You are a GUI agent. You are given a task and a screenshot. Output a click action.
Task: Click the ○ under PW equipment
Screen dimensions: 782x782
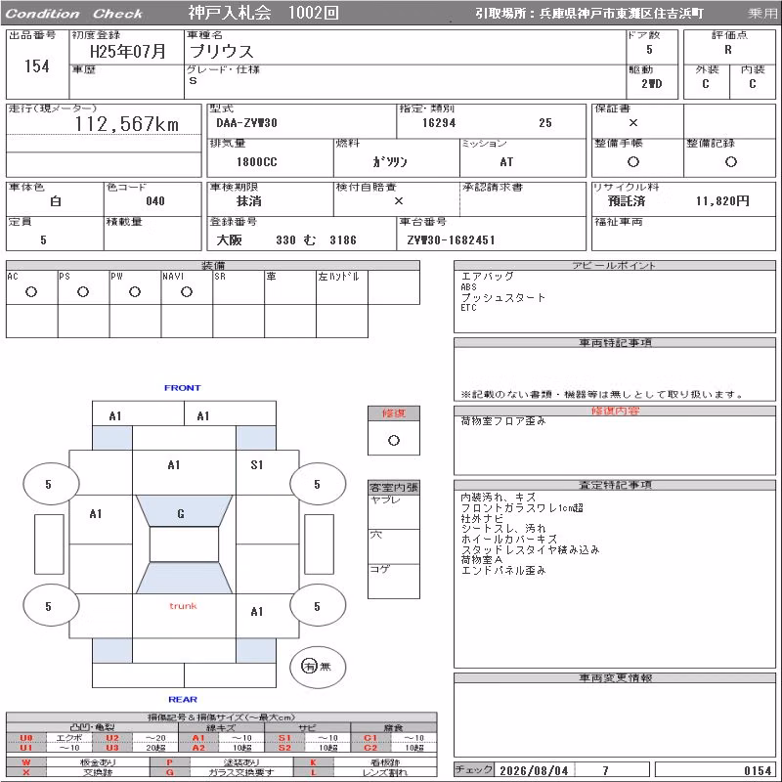coord(135,291)
